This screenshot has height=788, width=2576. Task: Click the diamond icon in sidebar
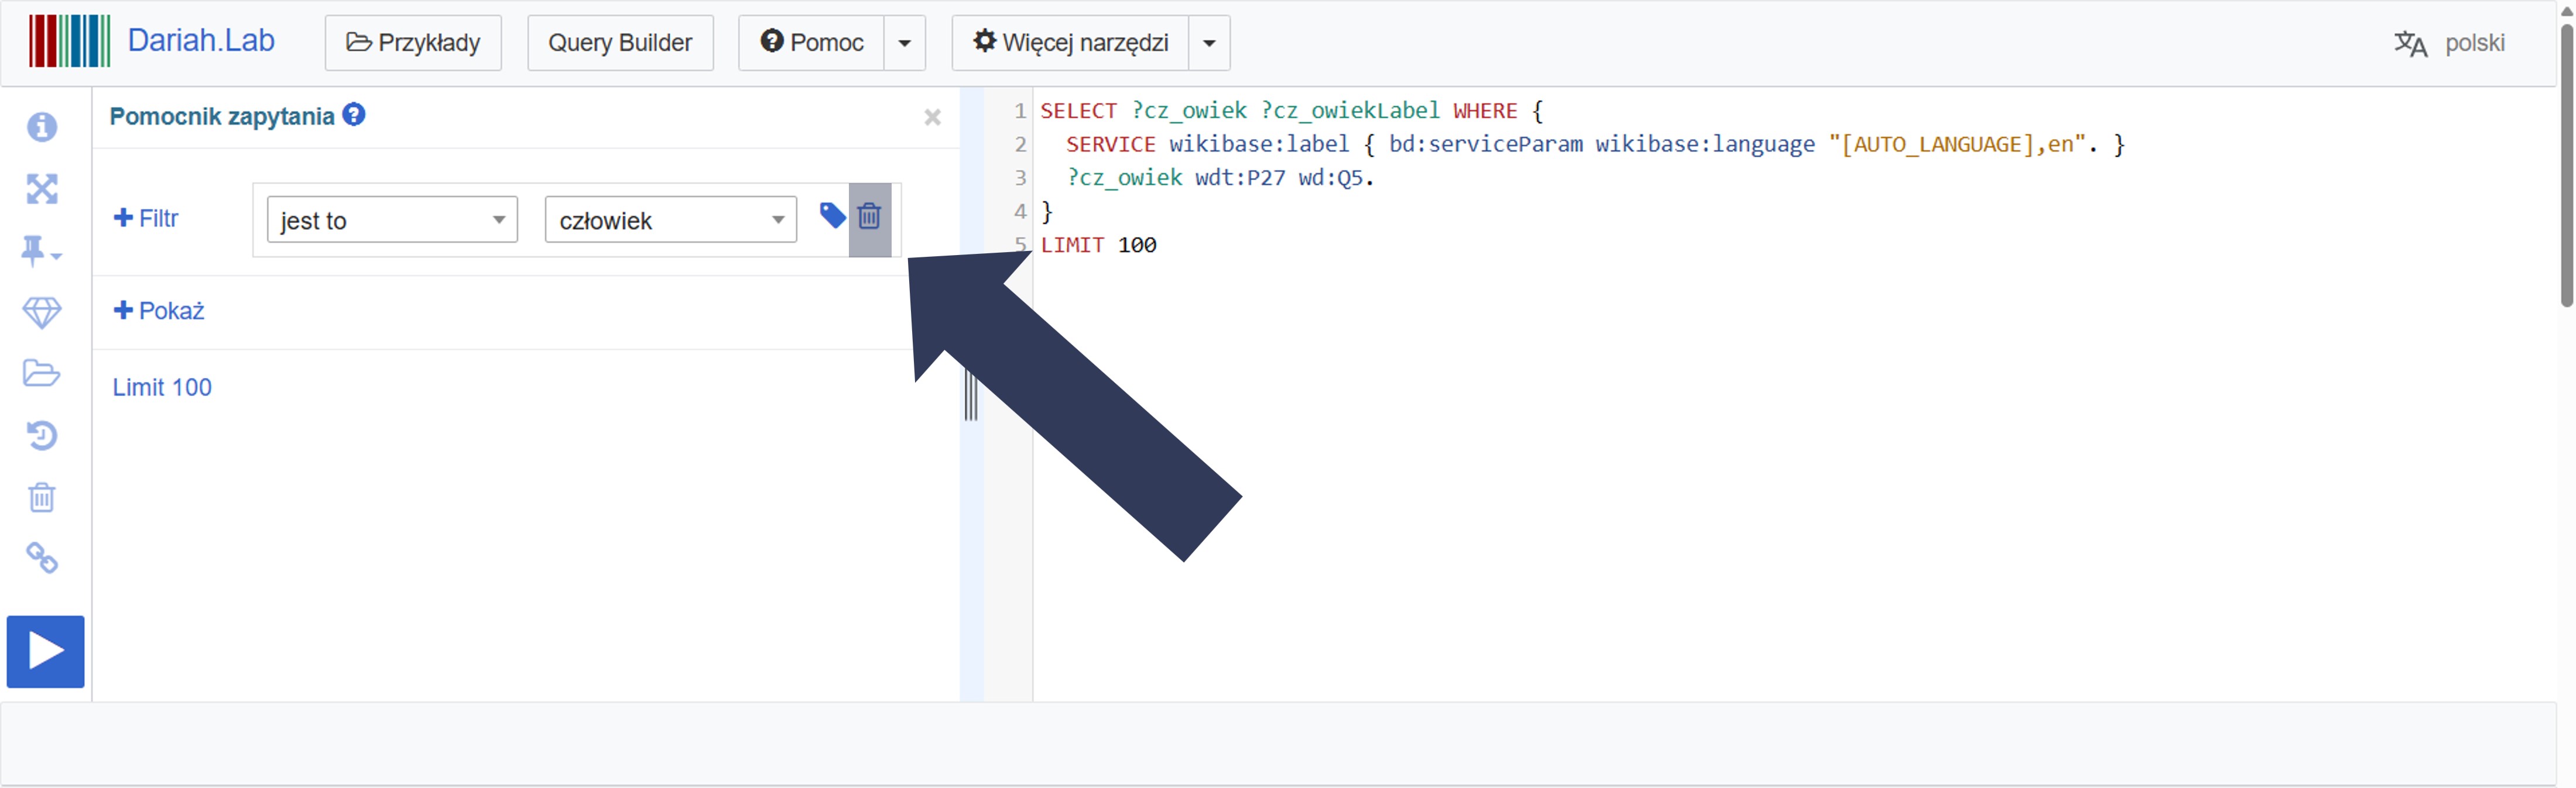coord(42,312)
